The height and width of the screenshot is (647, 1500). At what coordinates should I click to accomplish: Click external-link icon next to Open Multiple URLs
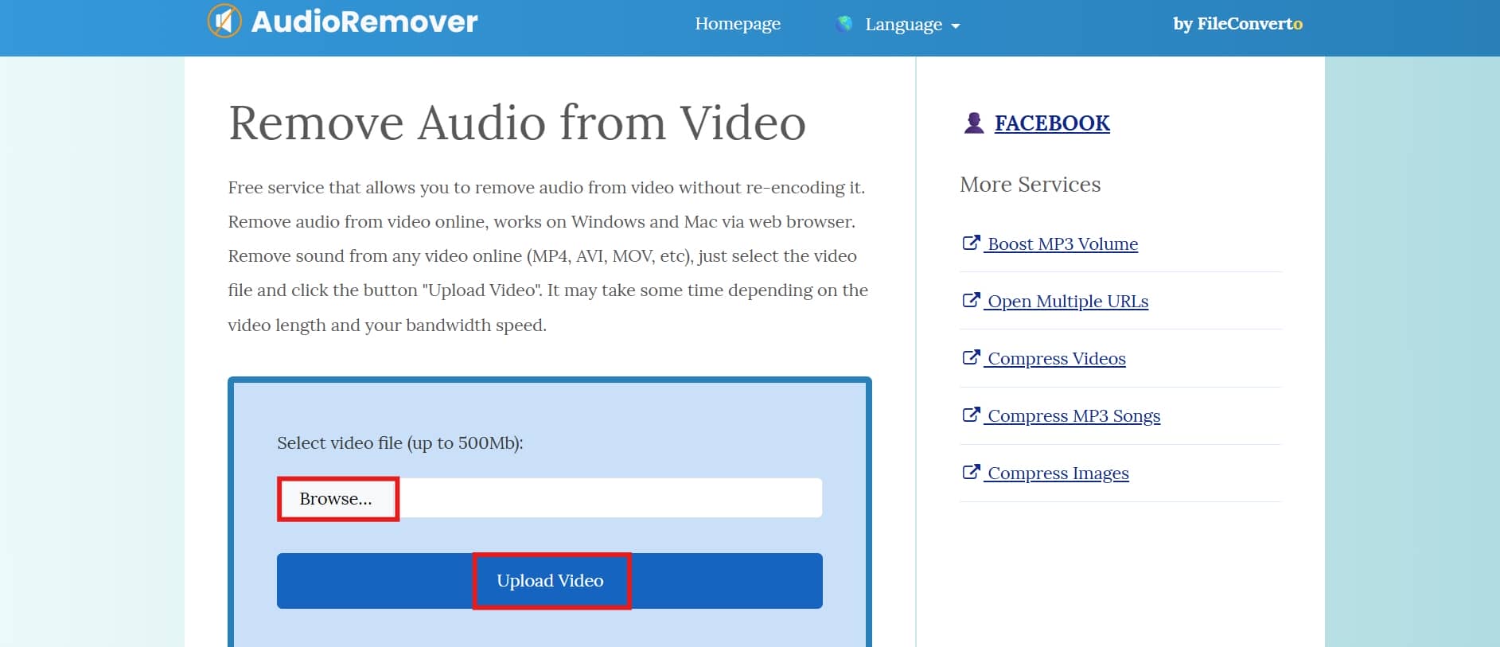tap(971, 300)
